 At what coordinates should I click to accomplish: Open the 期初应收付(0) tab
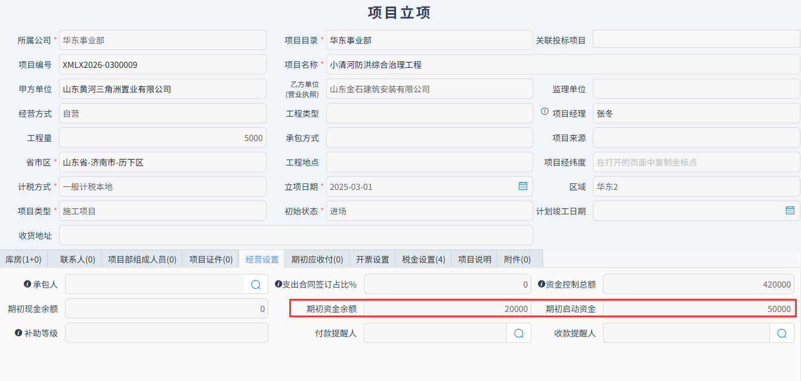click(317, 259)
